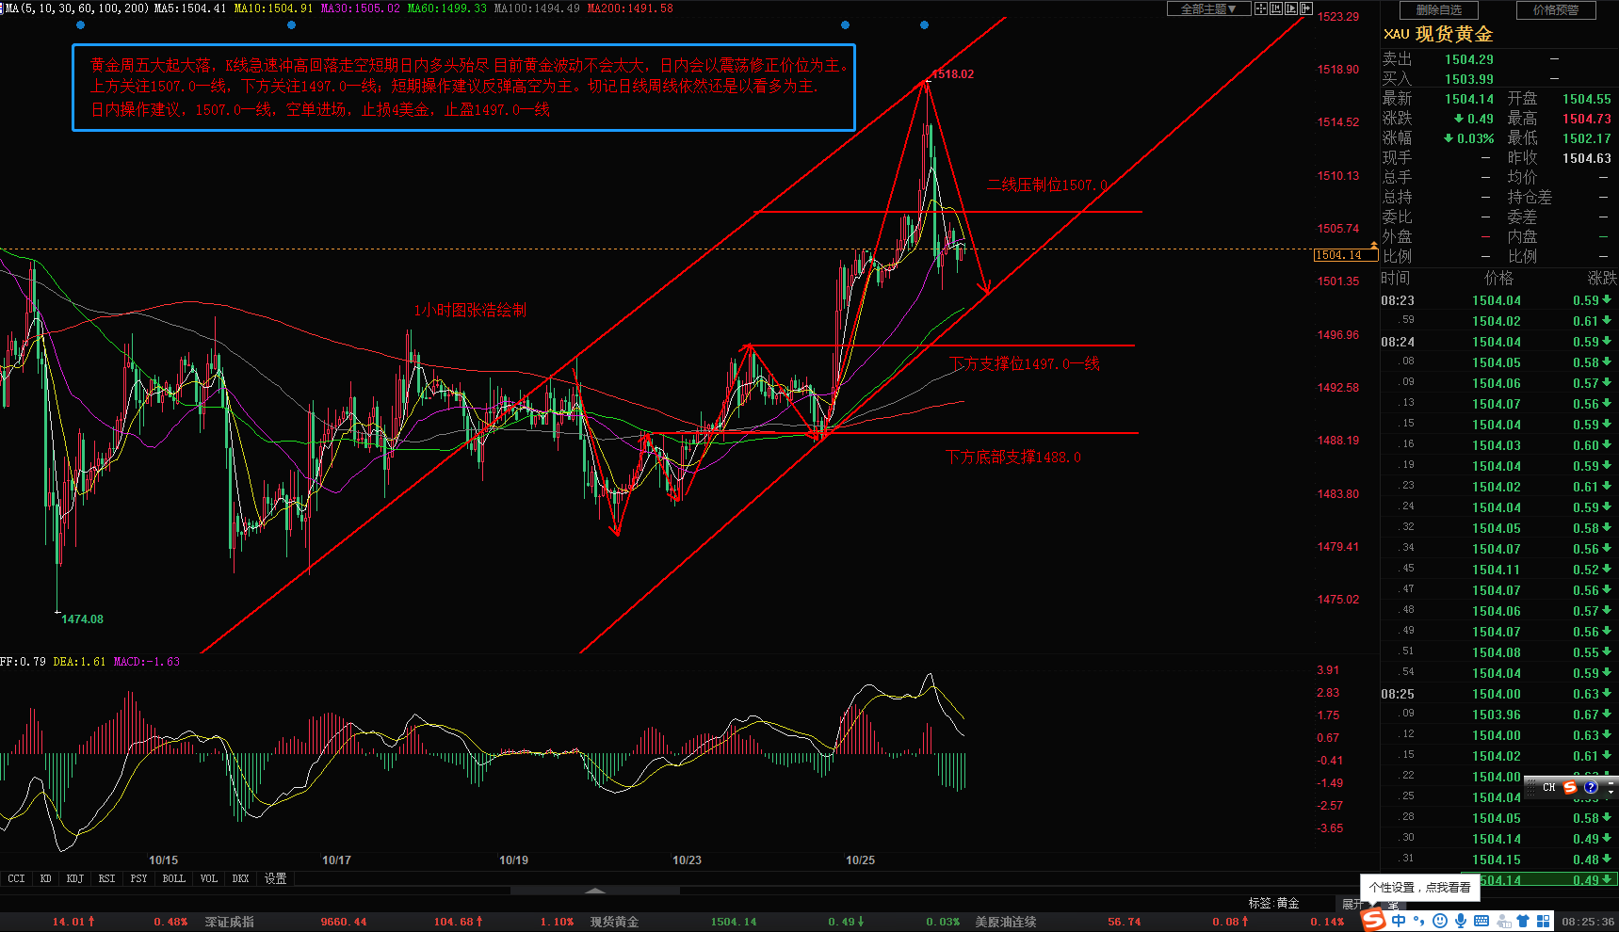Select the VOL indicator tab

click(208, 878)
